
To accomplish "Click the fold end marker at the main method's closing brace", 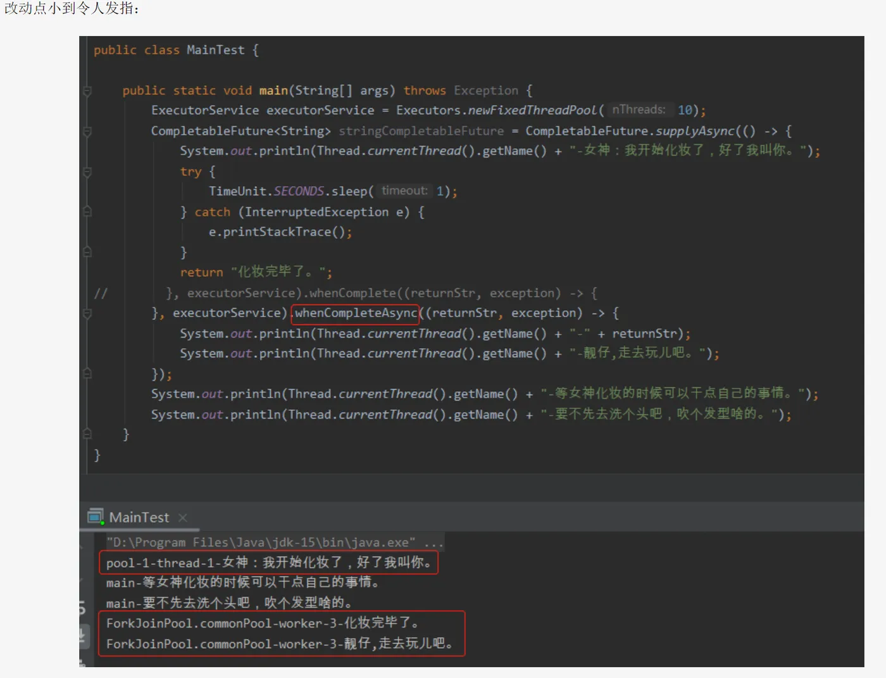I will click(87, 434).
